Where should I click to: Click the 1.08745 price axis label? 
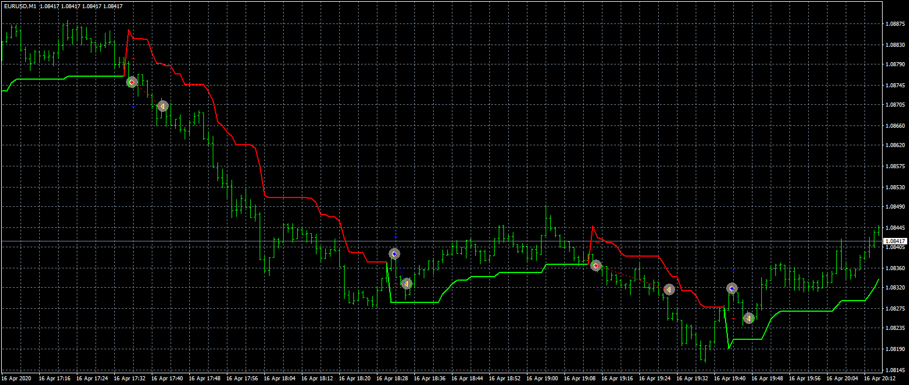pos(896,85)
